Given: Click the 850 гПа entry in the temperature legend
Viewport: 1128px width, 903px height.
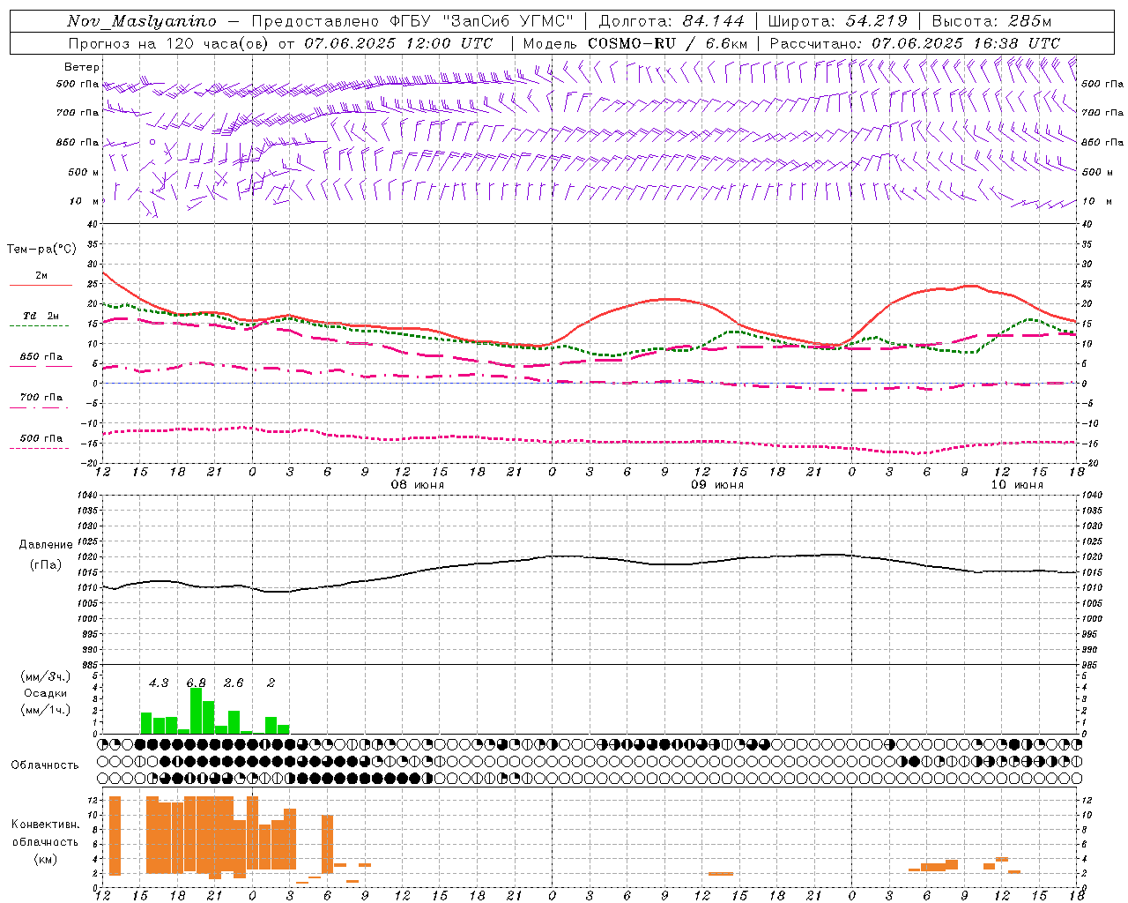Looking at the screenshot, I should 41,357.
